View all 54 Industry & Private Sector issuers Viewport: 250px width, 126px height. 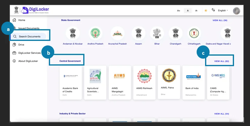[222, 114]
